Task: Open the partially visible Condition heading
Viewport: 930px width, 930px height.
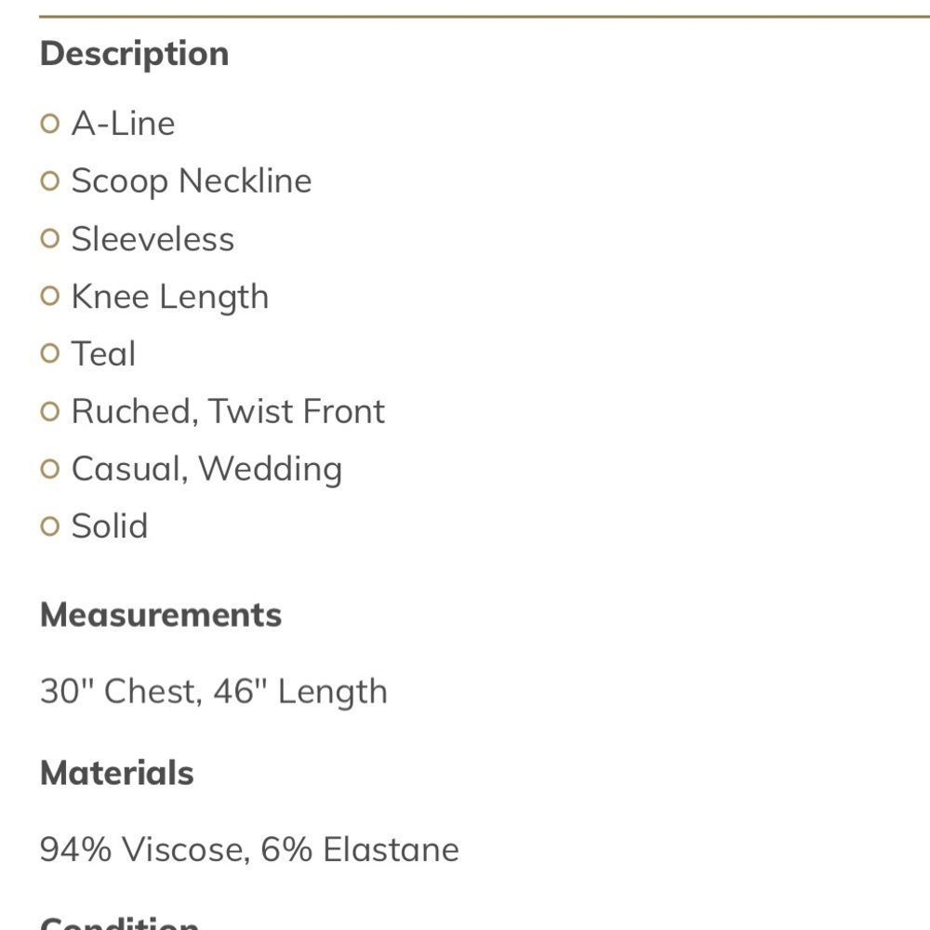Action: click(x=119, y=923)
